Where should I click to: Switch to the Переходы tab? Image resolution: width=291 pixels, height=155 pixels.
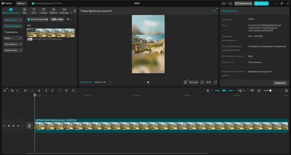click(64, 11)
